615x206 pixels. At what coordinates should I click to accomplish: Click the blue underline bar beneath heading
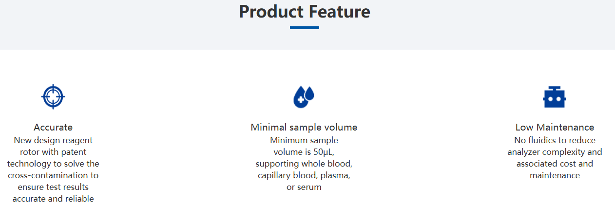click(305, 28)
